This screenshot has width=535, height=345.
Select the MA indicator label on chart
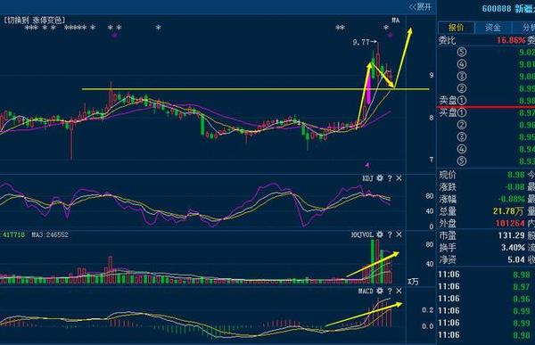pyautogui.click(x=395, y=21)
